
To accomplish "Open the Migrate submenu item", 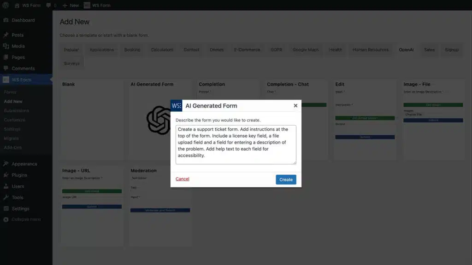I will 11,138.
